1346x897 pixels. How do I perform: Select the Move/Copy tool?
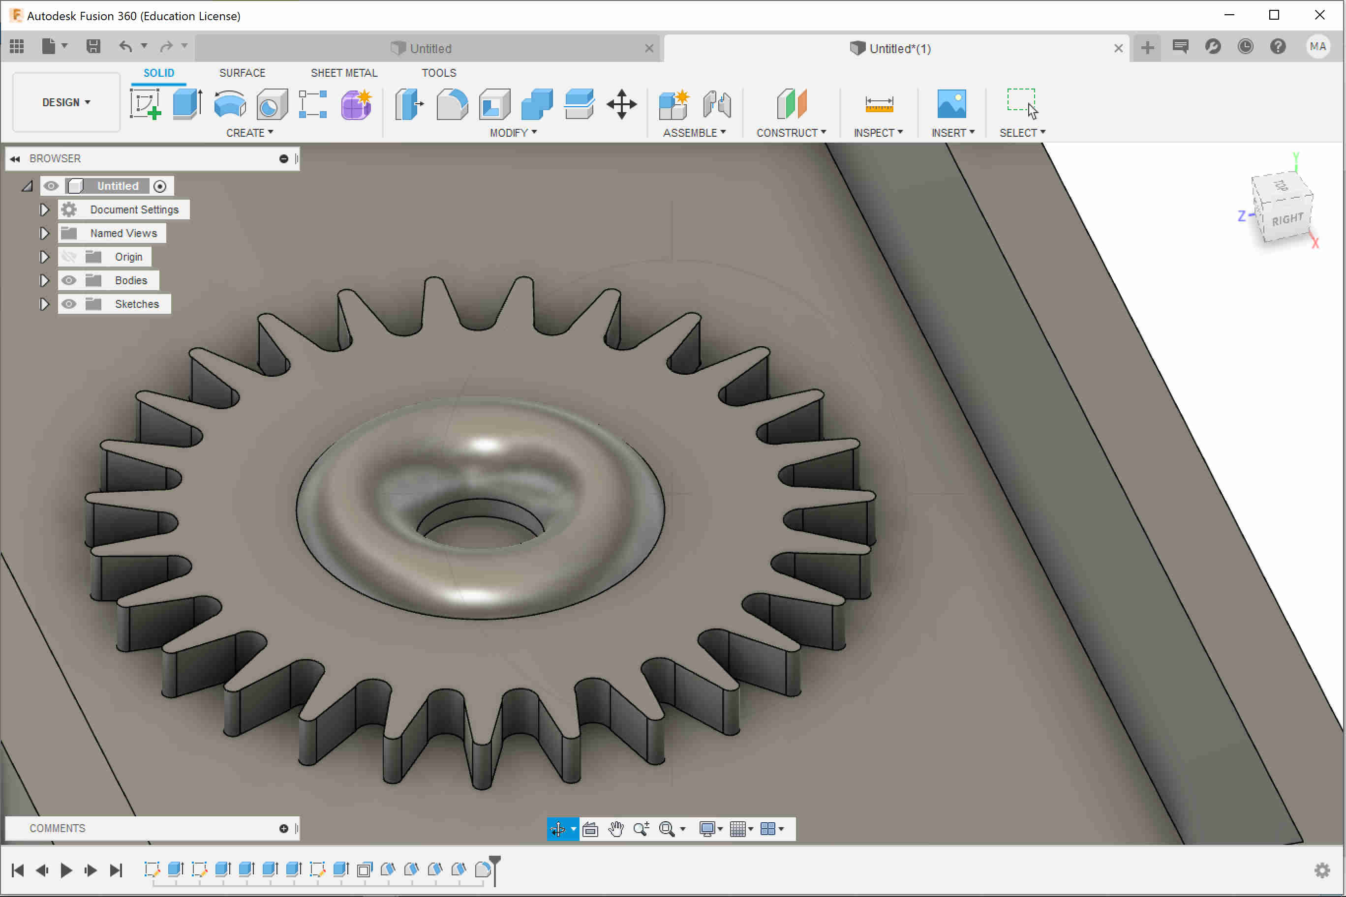tap(621, 104)
